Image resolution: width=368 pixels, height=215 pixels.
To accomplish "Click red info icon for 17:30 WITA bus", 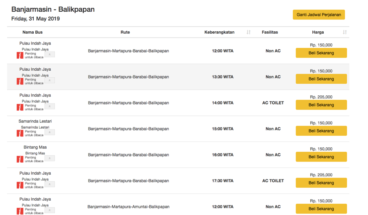I will tap(20, 185).
